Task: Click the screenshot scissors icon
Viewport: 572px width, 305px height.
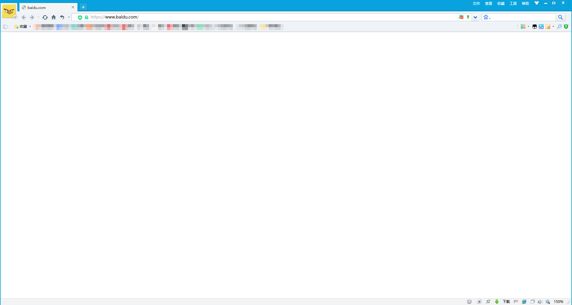Action: pos(548,27)
